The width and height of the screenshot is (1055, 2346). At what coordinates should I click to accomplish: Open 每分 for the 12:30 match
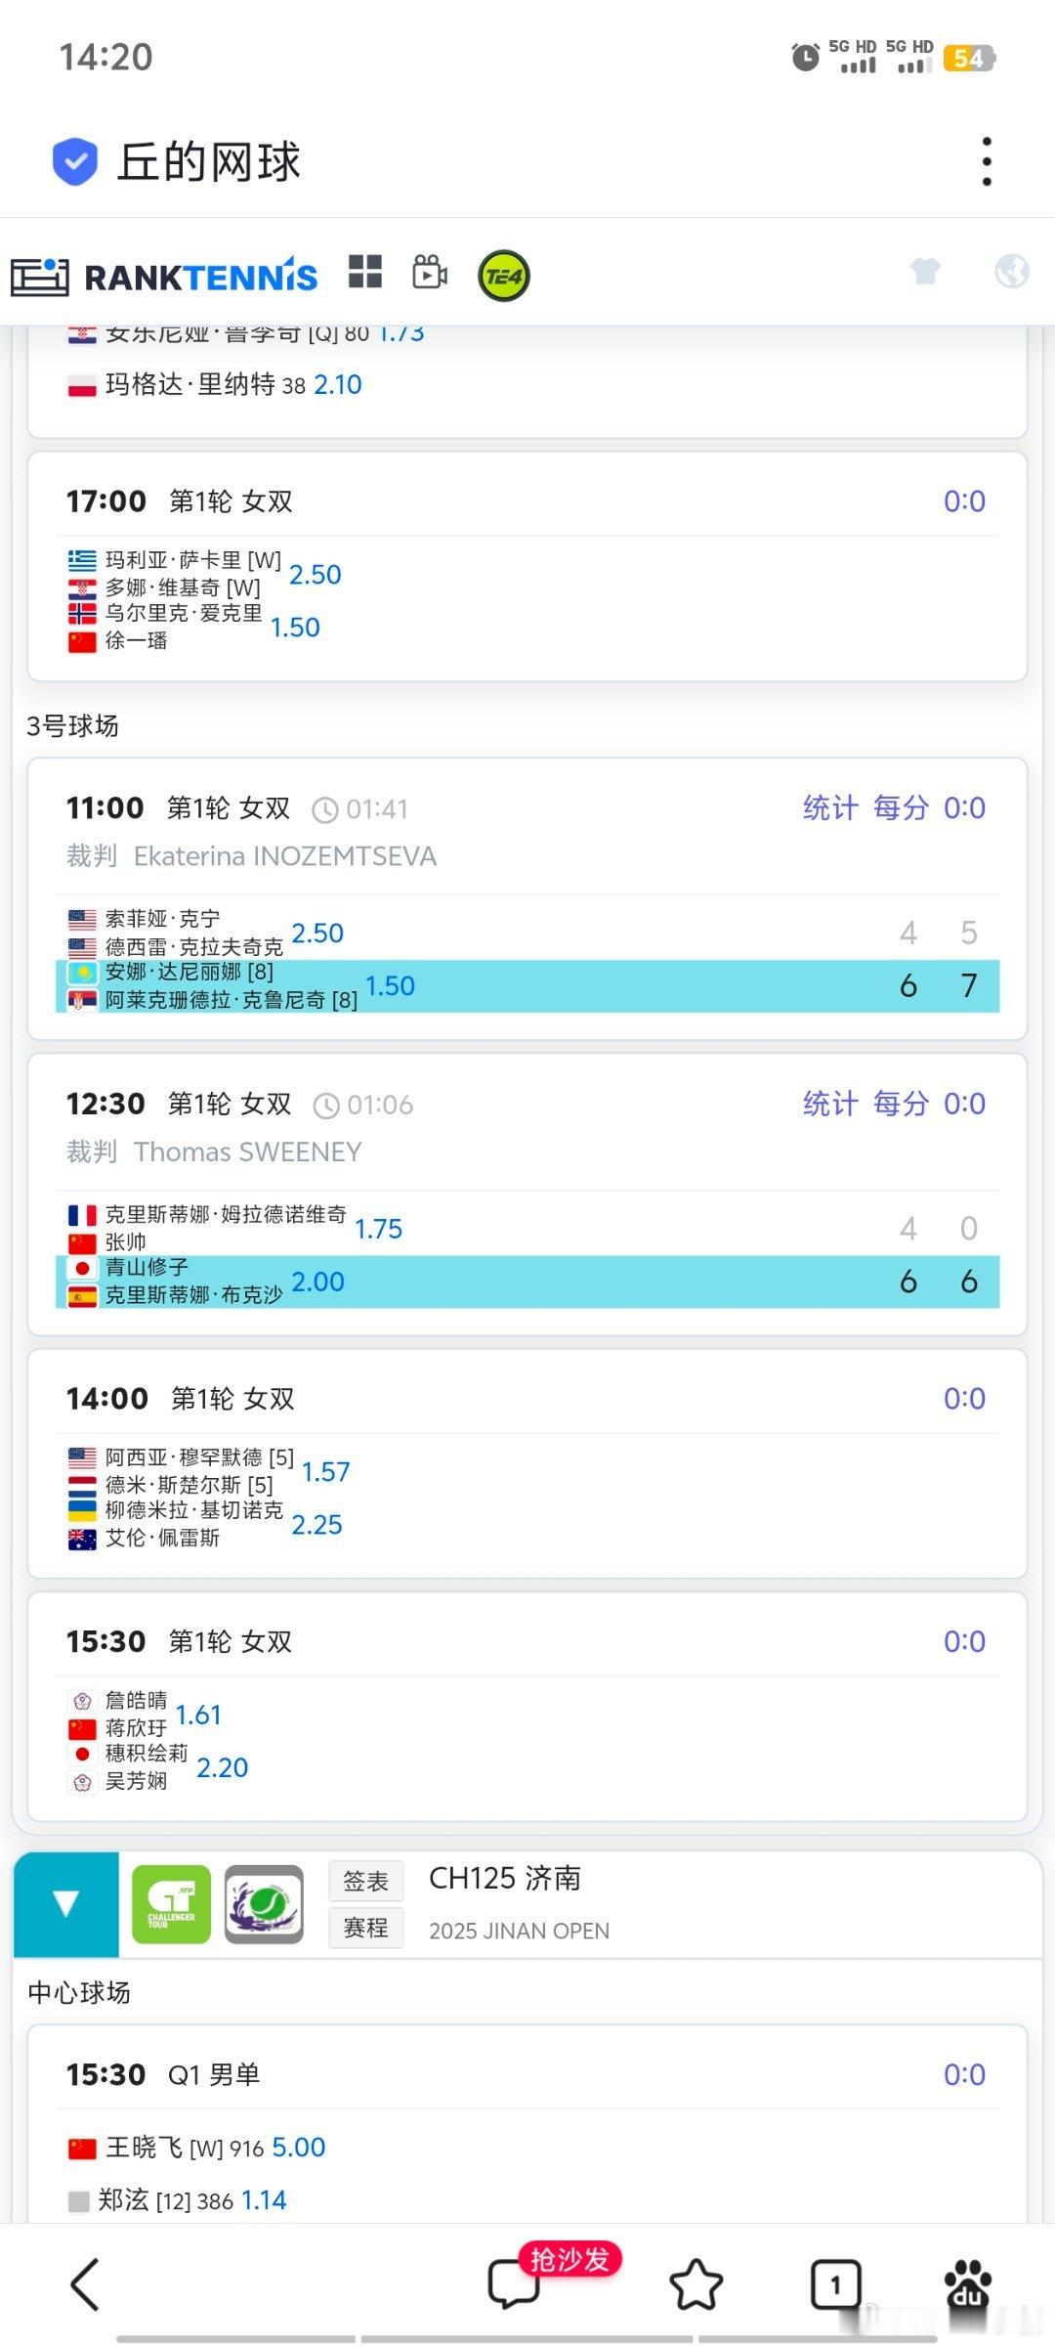click(900, 1104)
